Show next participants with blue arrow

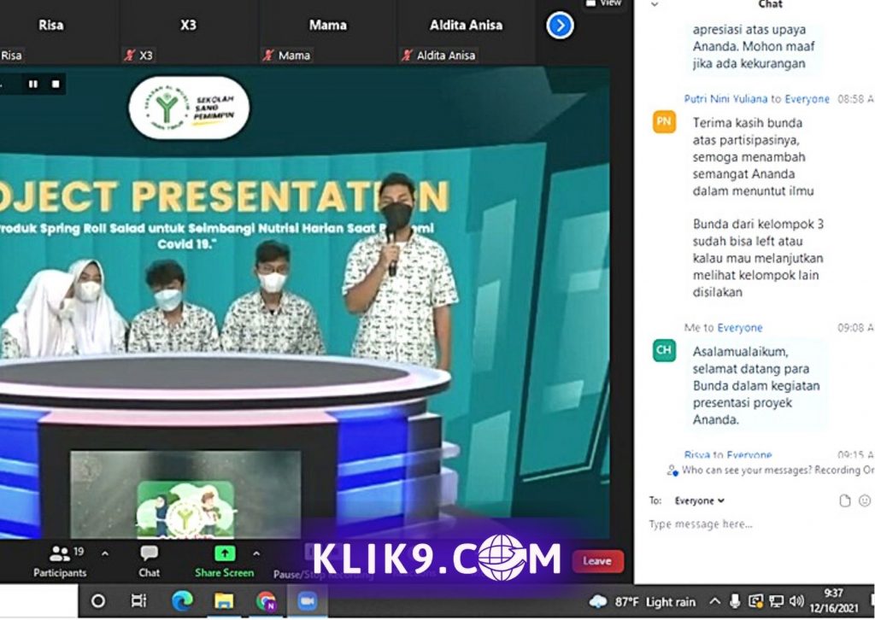tap(560, 26)
